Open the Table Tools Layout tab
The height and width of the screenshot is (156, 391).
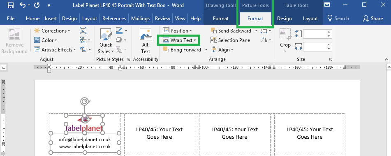pyautogui.click(x=310, y=19)
